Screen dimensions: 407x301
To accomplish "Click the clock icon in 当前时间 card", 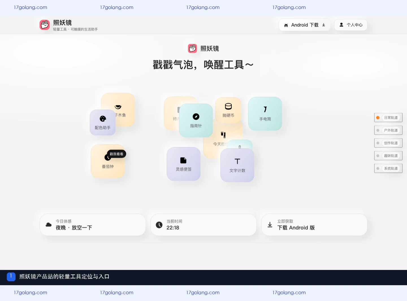I will click(159, 225).
